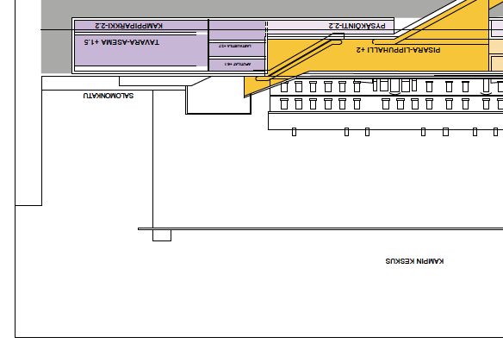Select the tall narrow rectangle at left border

click(28, 103)
